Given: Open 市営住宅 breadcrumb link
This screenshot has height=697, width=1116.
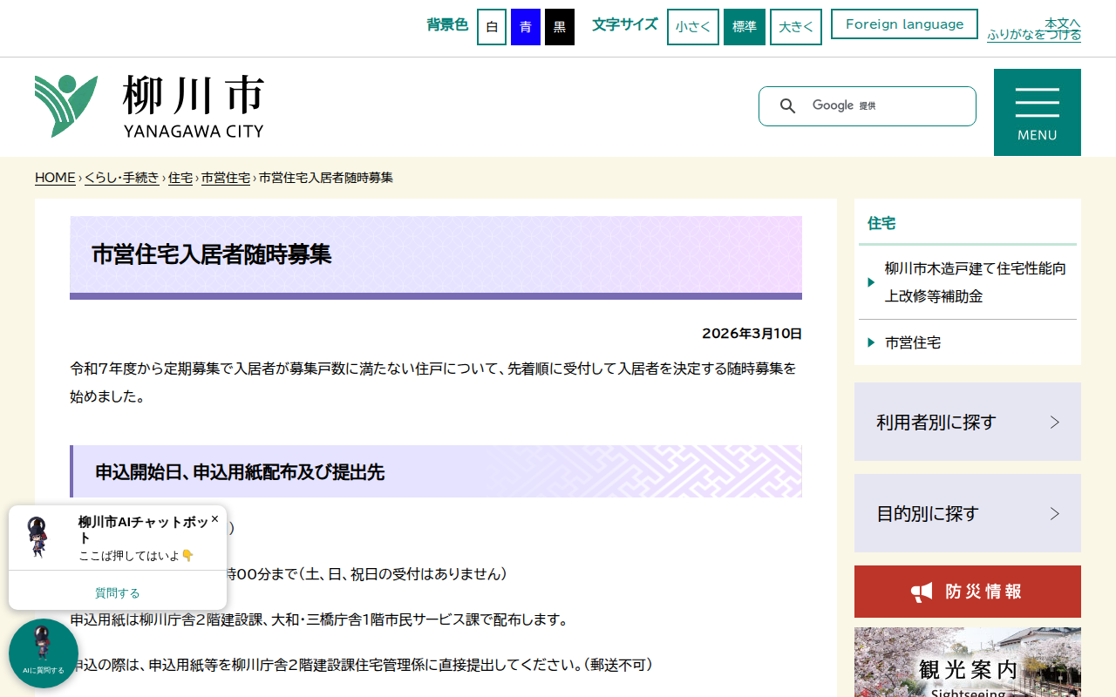Looking at the screenshot, I should (x=226, y=178).
